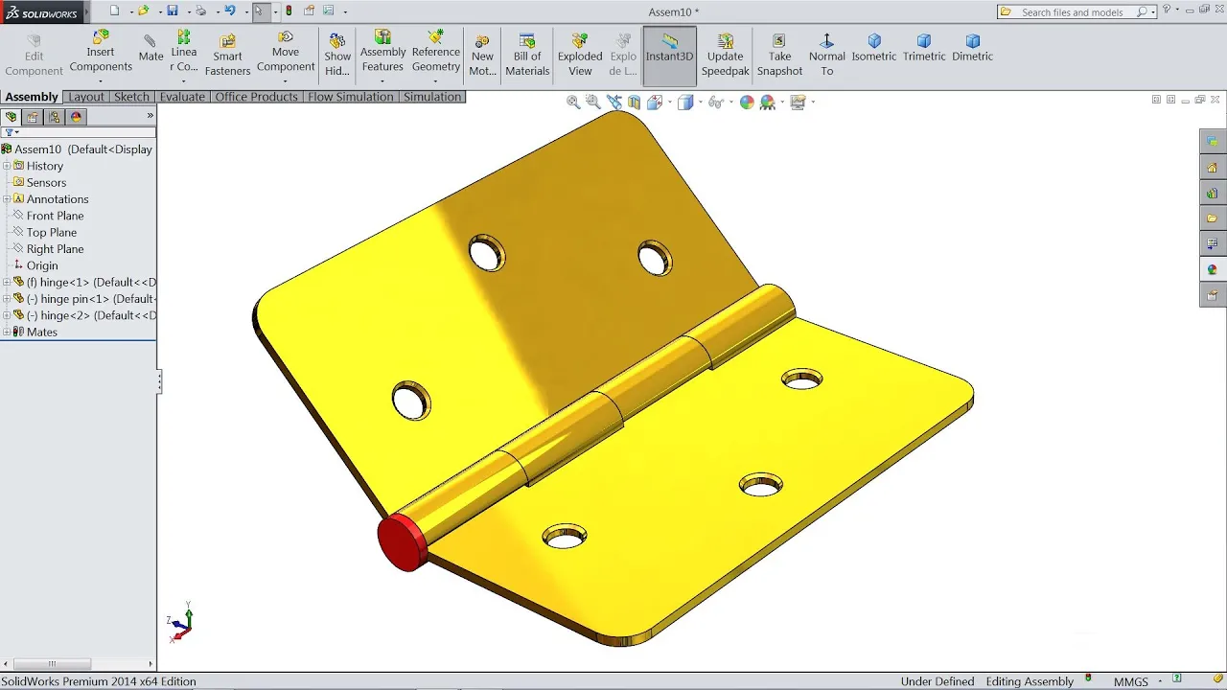Viewport: 1227px width, 690px height.
Task: Switch to the Simulation tab
Action: click(x=432, y=97)
